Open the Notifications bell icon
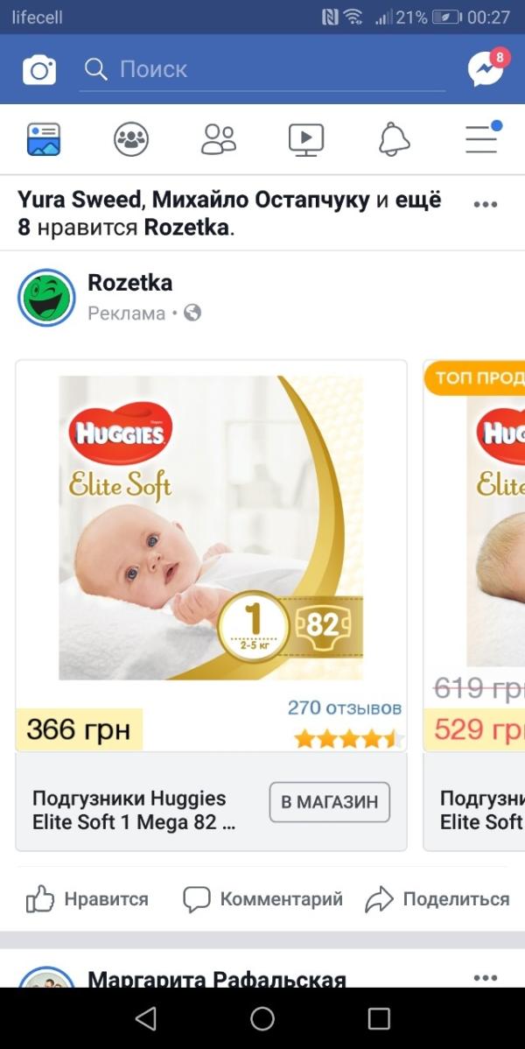 pos(394,140)
